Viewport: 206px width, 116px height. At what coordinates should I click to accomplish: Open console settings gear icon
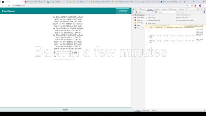coord(204,12)
